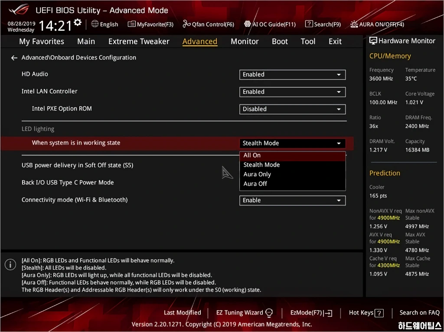
Task: Select When system is in working state
Action: click(x=76, y=143)
